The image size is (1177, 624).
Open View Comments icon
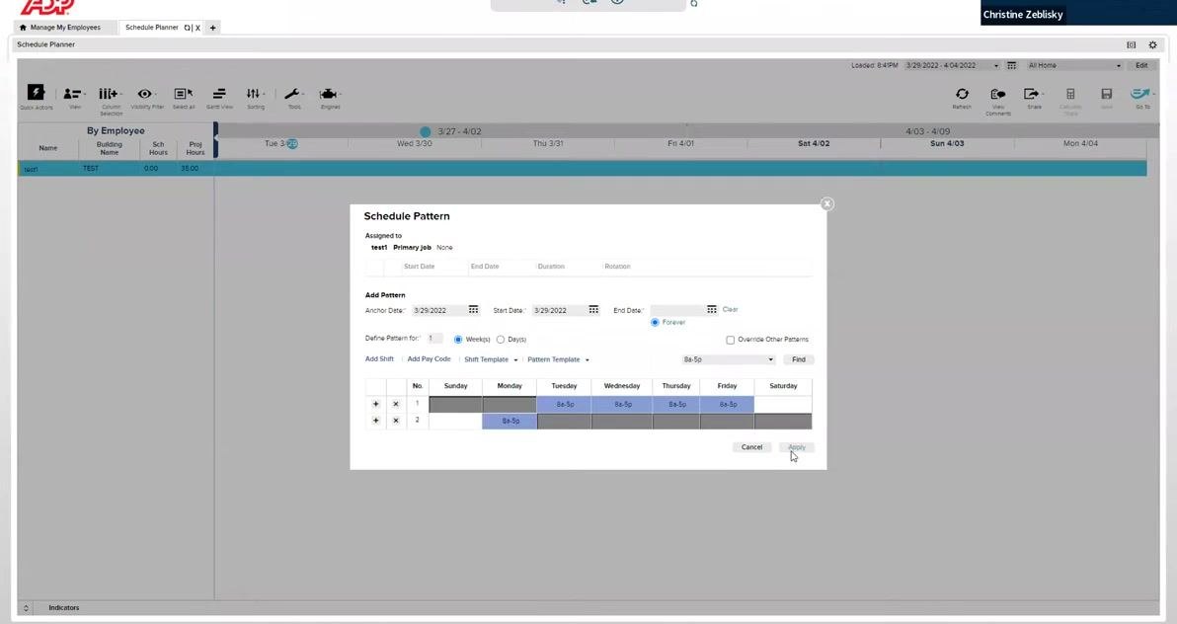[997, 94]
